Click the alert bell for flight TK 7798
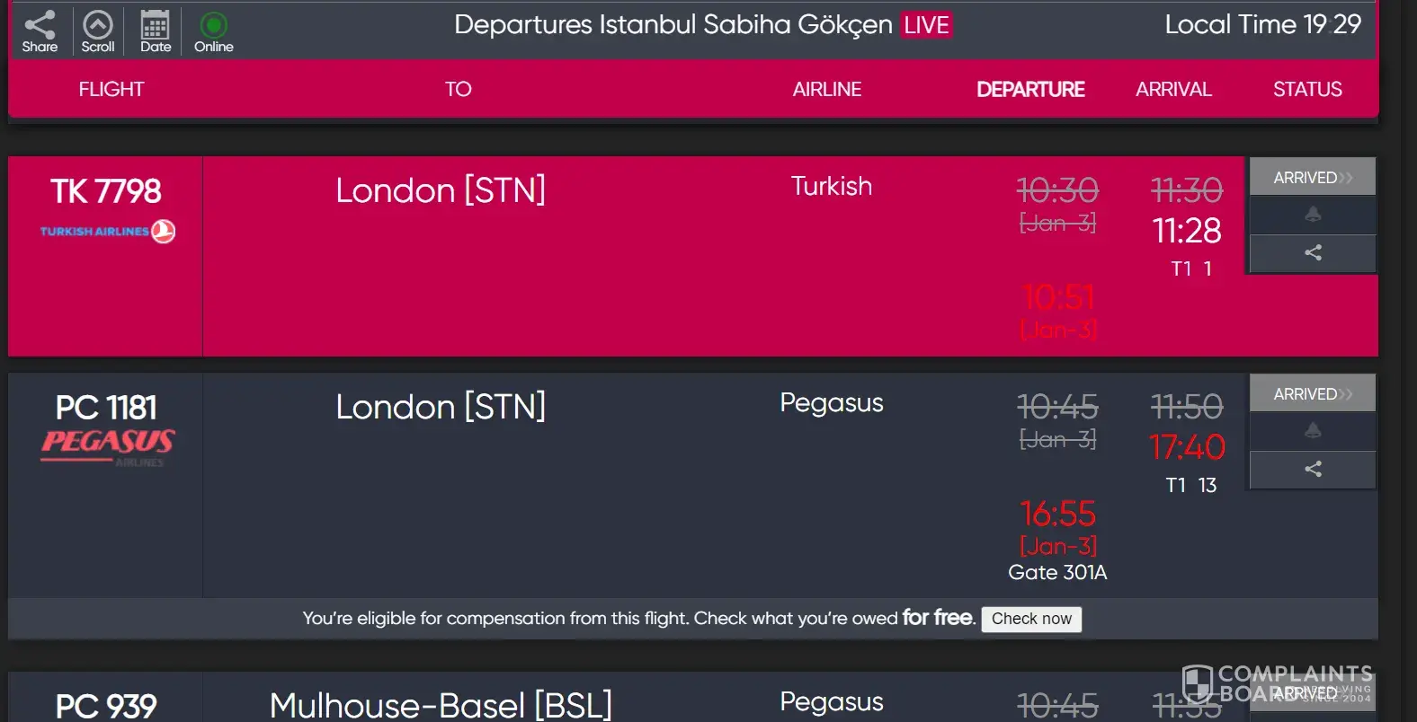 (1313, 215)
